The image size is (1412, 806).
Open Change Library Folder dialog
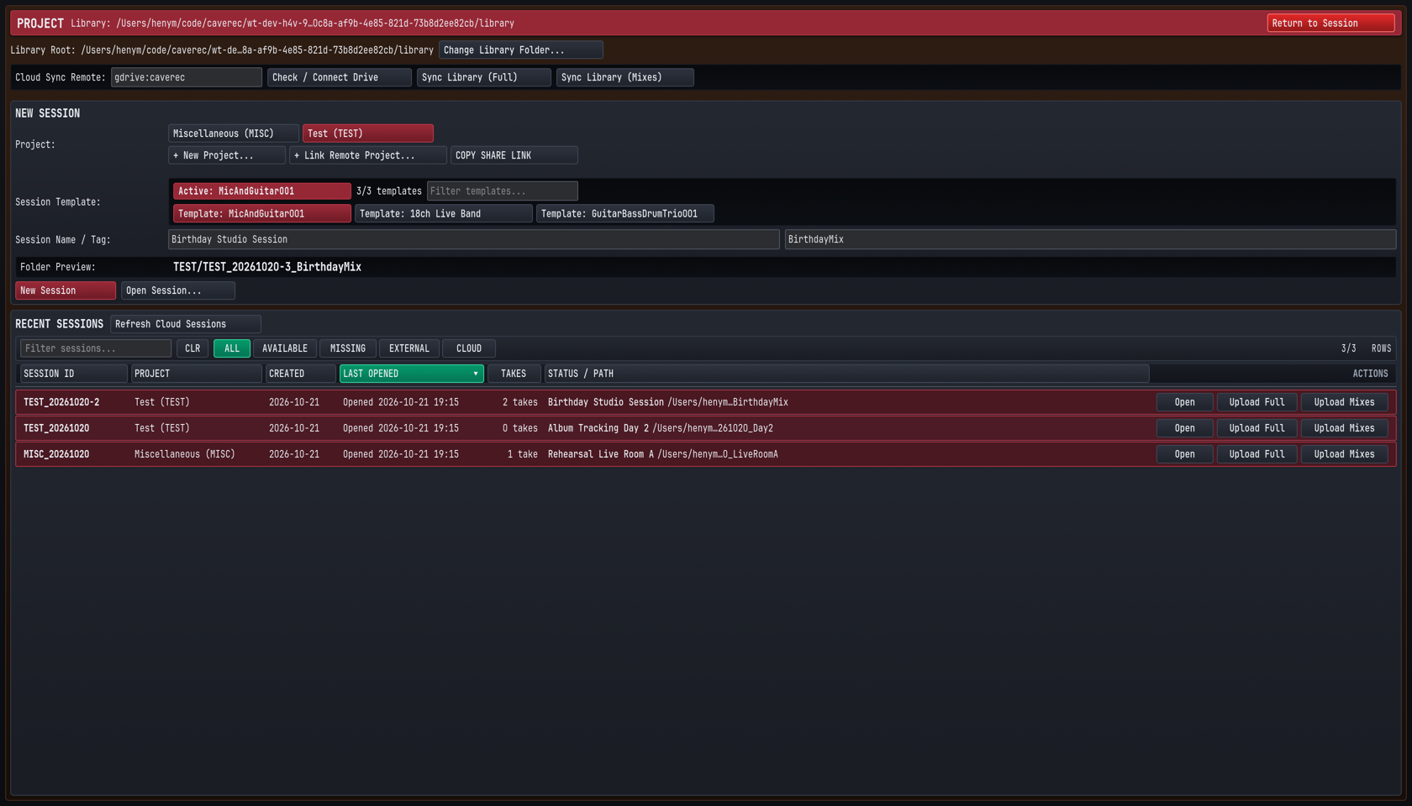click(x=520, y=50)
